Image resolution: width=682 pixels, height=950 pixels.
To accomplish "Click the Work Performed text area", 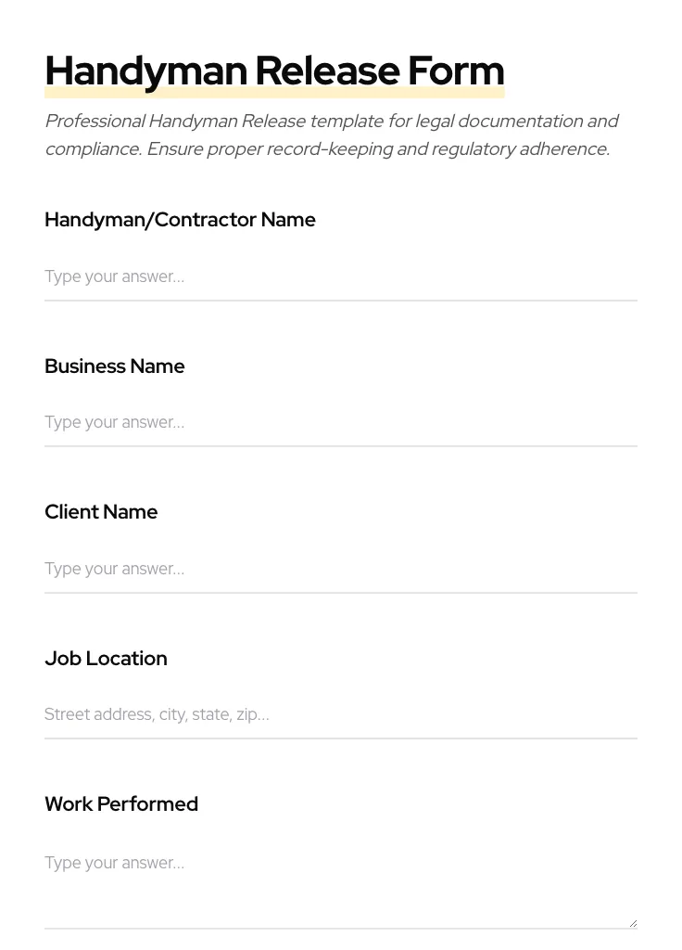I will pyautogui.click(x=340, y=881).
